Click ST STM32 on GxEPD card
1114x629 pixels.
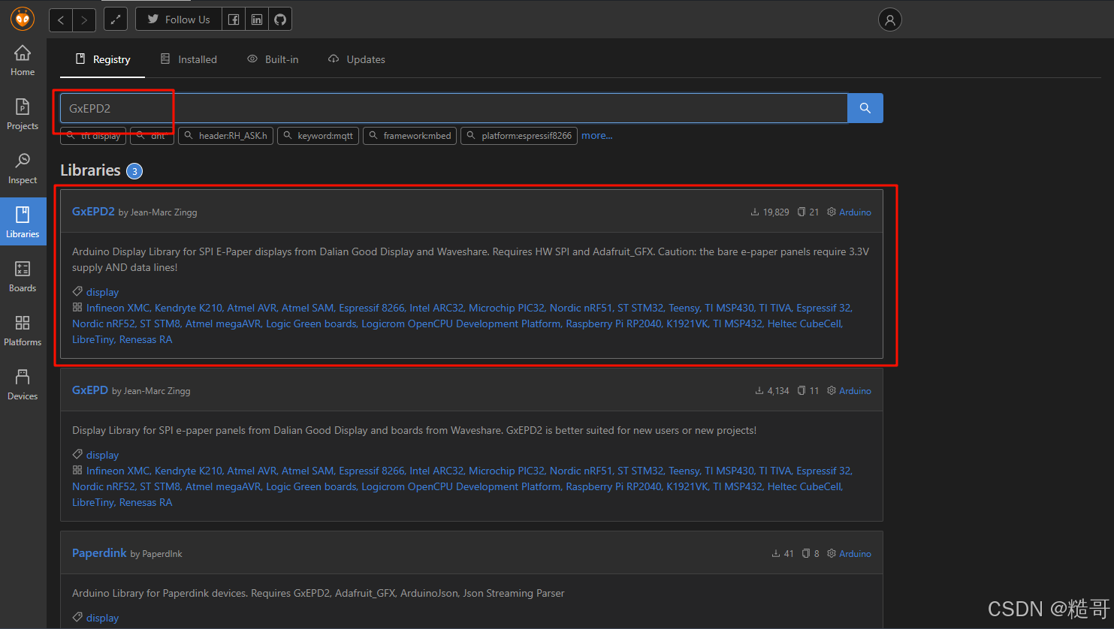pos(641,471)
